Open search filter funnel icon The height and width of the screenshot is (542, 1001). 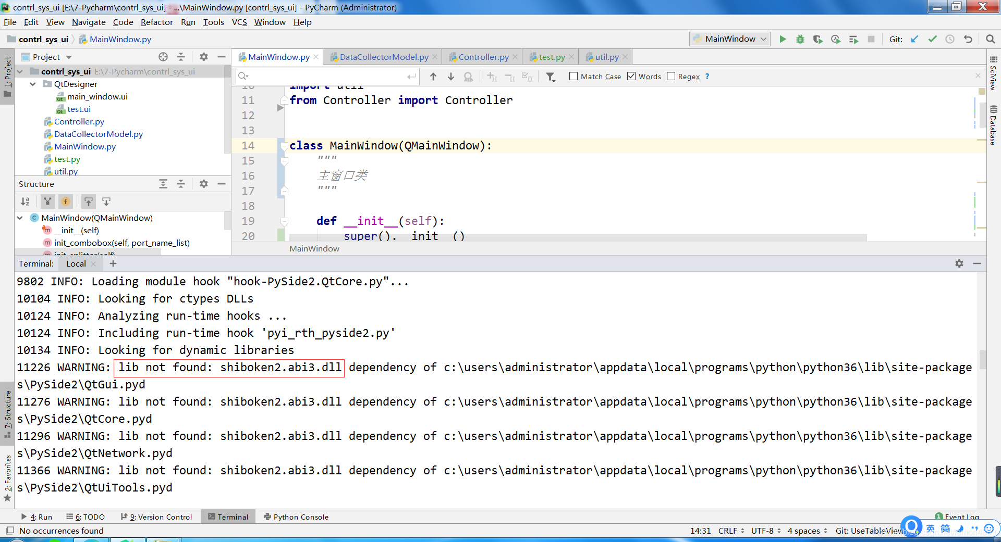coord(551,77)
